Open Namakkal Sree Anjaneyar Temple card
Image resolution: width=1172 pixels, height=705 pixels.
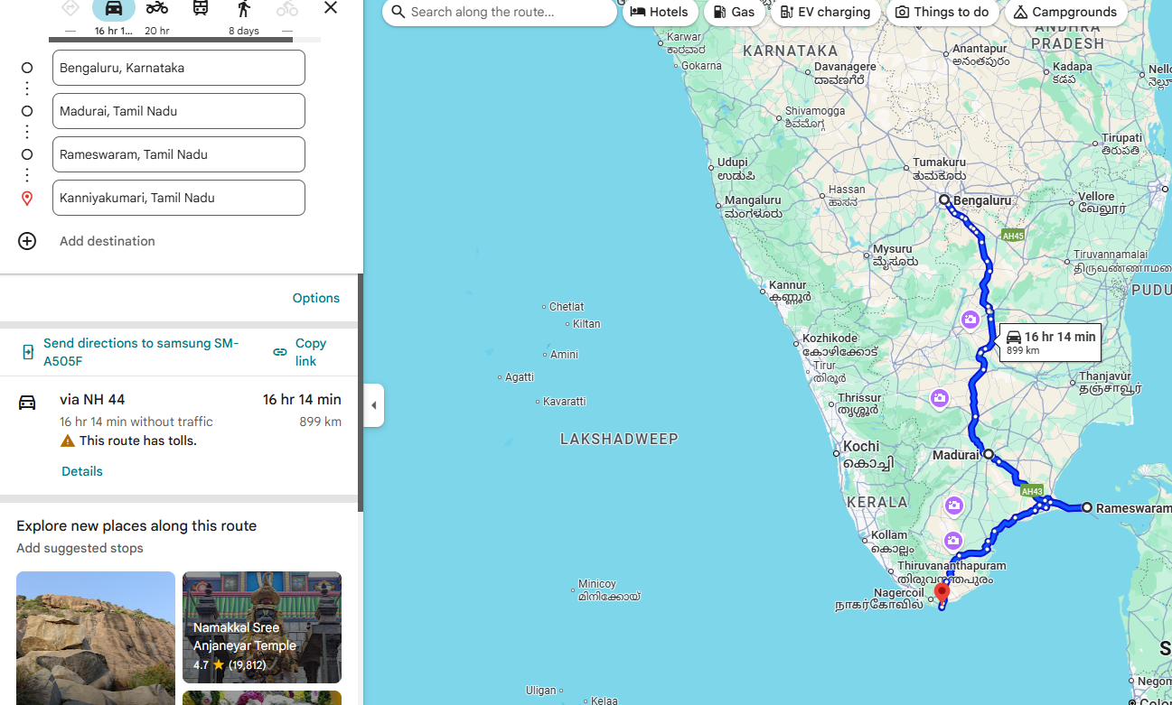tap(262, 627)
